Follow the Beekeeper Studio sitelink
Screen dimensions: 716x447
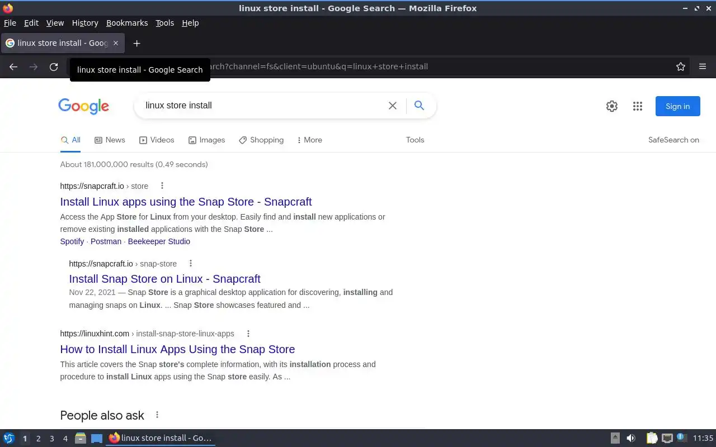pyautogui.click(x=159, y=241)
